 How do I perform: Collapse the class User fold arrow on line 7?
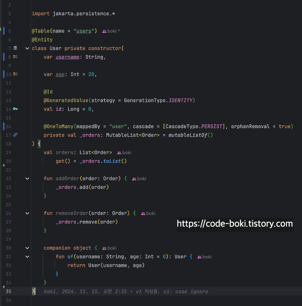pos(27,48)
